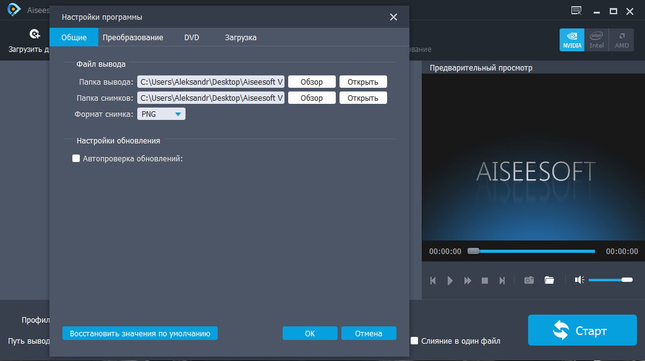Browse for the output folder (Обзор)
645x361 pixels.
[x=312, y=82]
